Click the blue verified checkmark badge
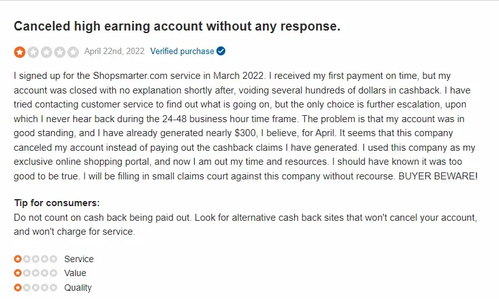The image size is (499, 299). click(220, 51)
